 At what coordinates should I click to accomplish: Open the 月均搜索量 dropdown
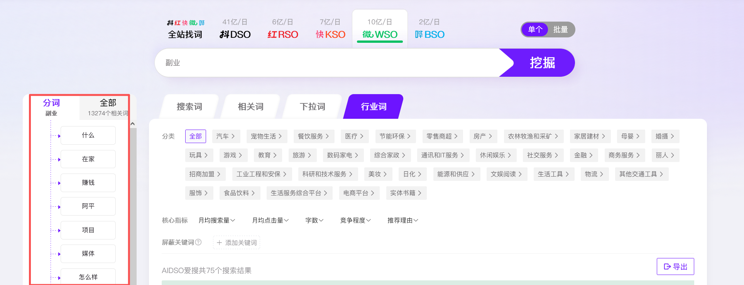216,220
